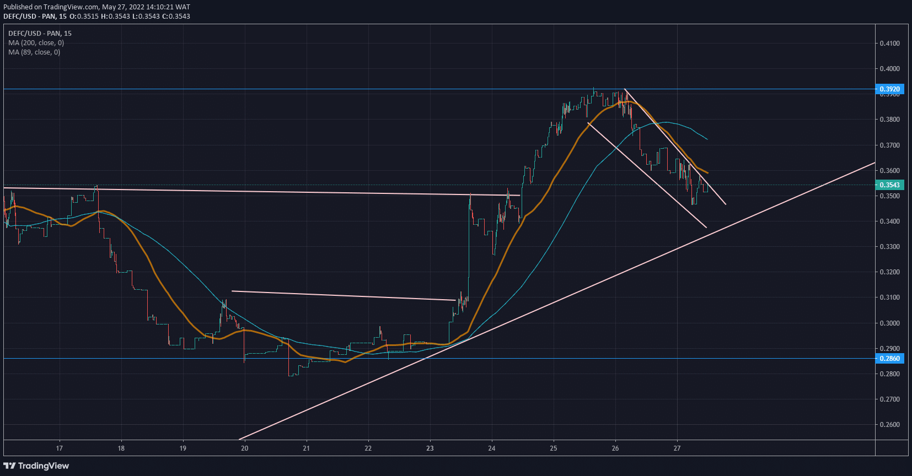Image resolution: width=912 pixels, height=476 pixels.
Task: Click date 20 on the time axis
Action: 245,448
